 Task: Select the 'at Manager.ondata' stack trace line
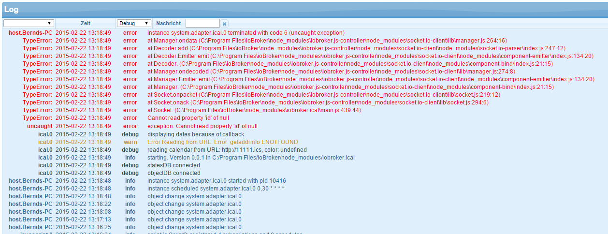[x=327, y=41]
